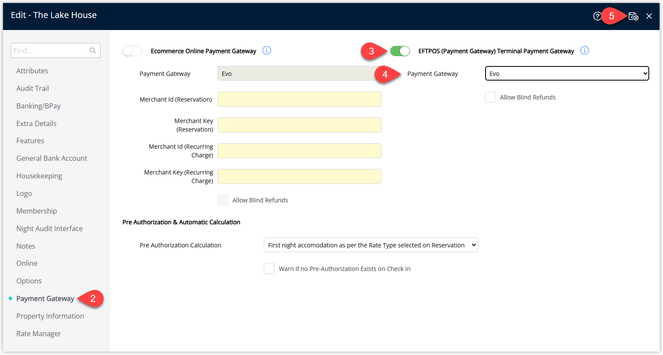Expand the Pre Authorization Calculation dropdown
The height and width of the screenshot is (355, 663).
[x=370, y=245]
